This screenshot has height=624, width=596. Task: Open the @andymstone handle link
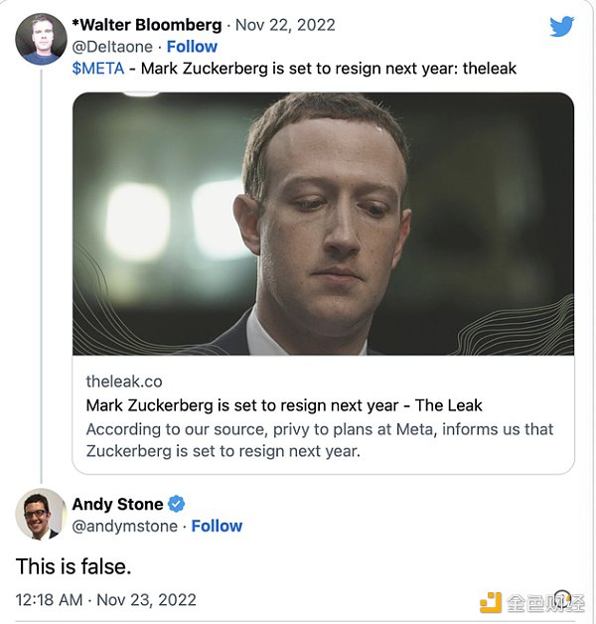coord(124,526)
